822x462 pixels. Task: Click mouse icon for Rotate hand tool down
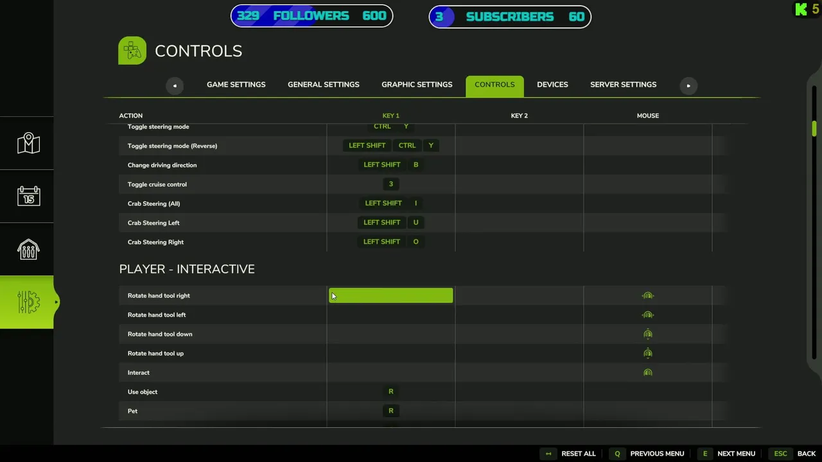647,334
